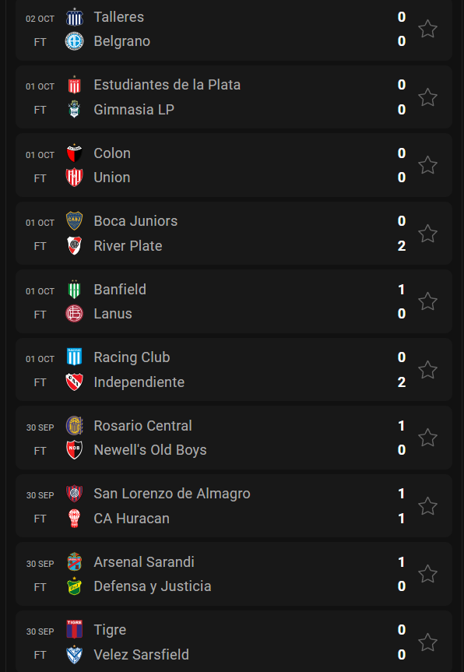Toggle favorite star for Boca Juniors match
This screenshot has height=672, width=464.
pyautogui.click(x=427, y=234)
